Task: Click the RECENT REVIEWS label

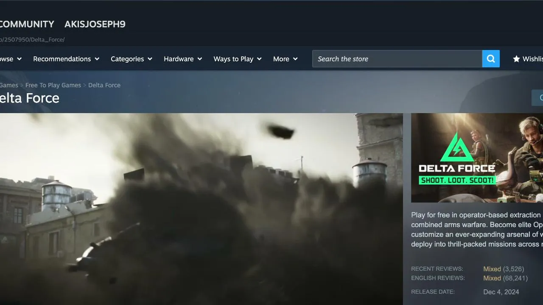Action: (437, 269)
